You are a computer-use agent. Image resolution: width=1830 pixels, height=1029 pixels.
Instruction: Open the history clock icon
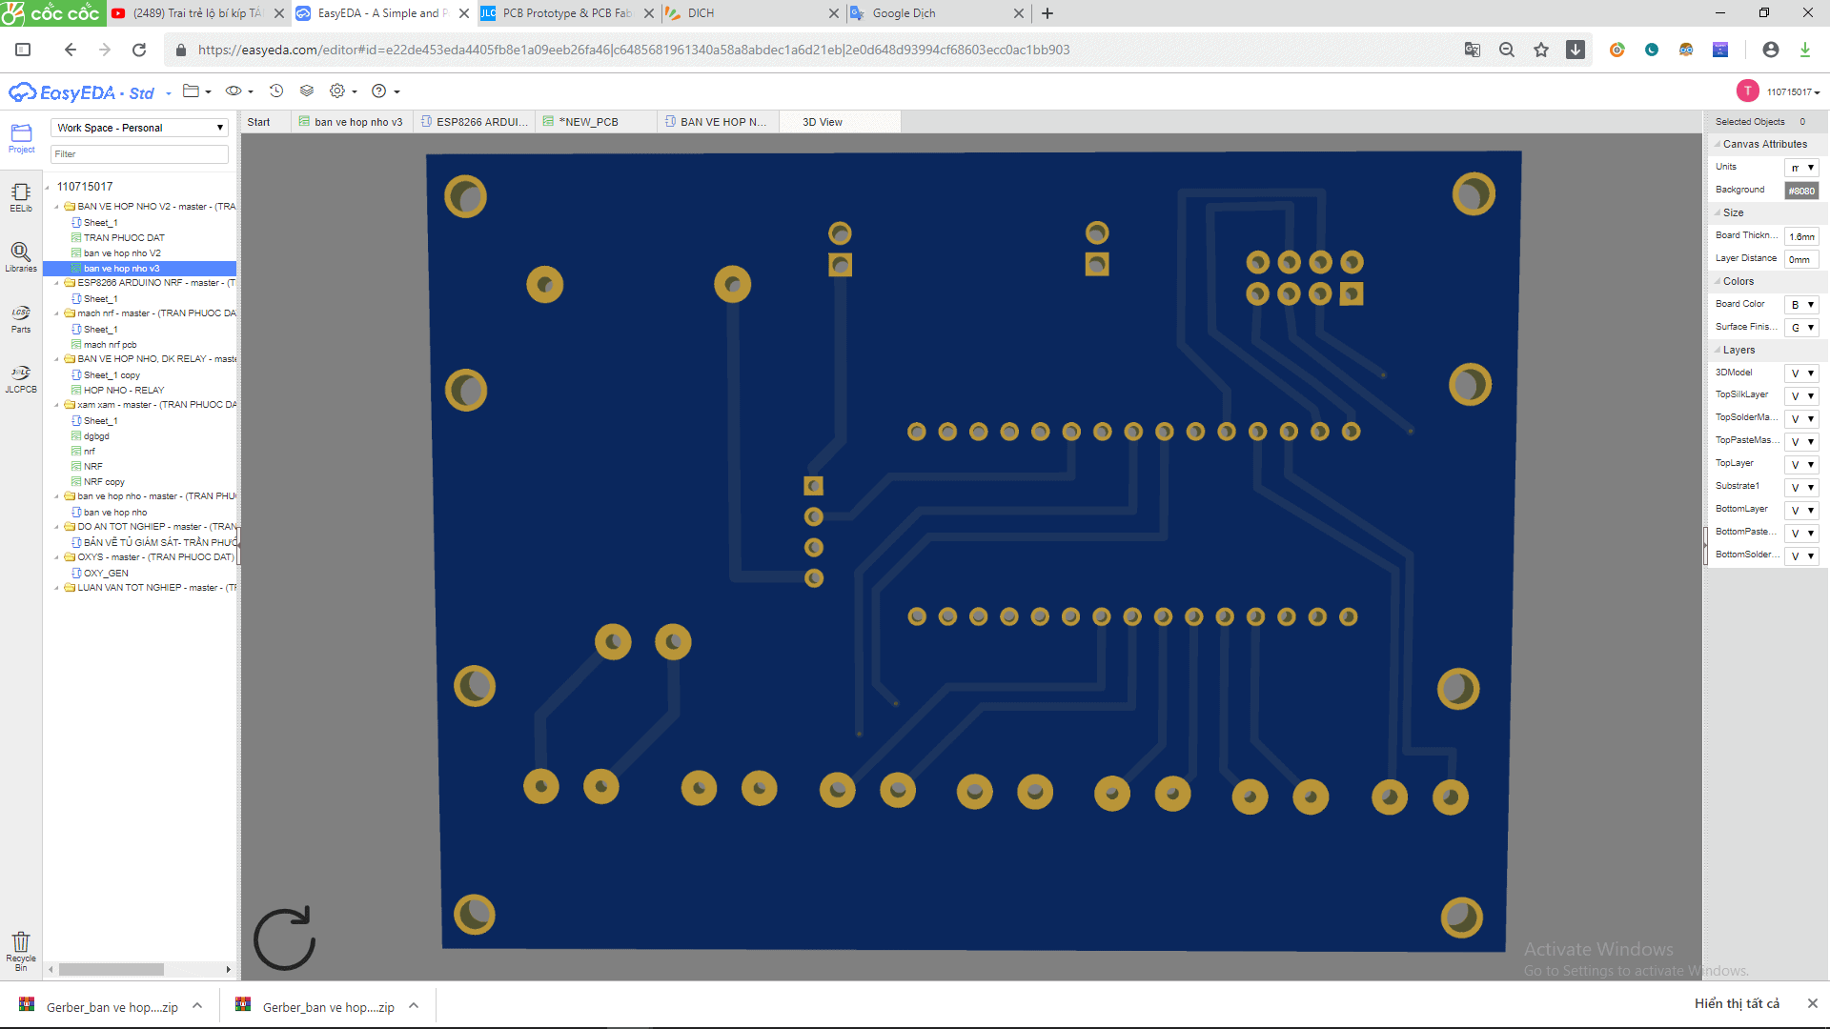(x=276, y=91)
